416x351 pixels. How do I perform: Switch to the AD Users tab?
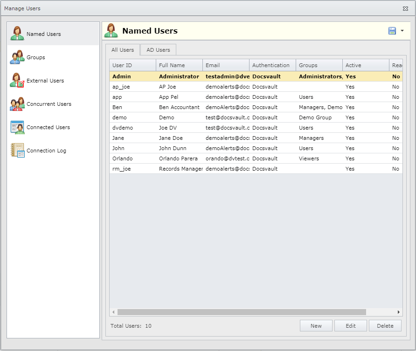coord(158,50)
